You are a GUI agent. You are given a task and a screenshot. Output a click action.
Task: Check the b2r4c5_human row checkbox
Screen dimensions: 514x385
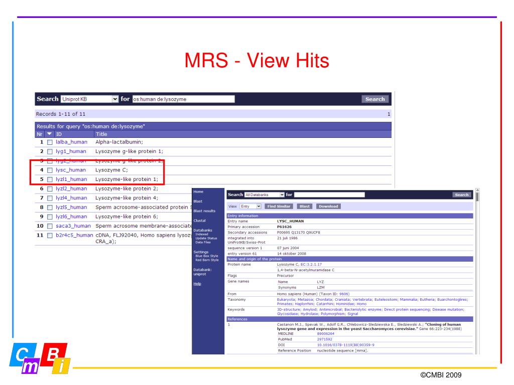click(50, 236)
